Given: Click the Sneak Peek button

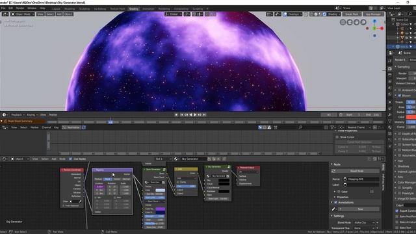Looking at the screenshot, I should point(352,14).
